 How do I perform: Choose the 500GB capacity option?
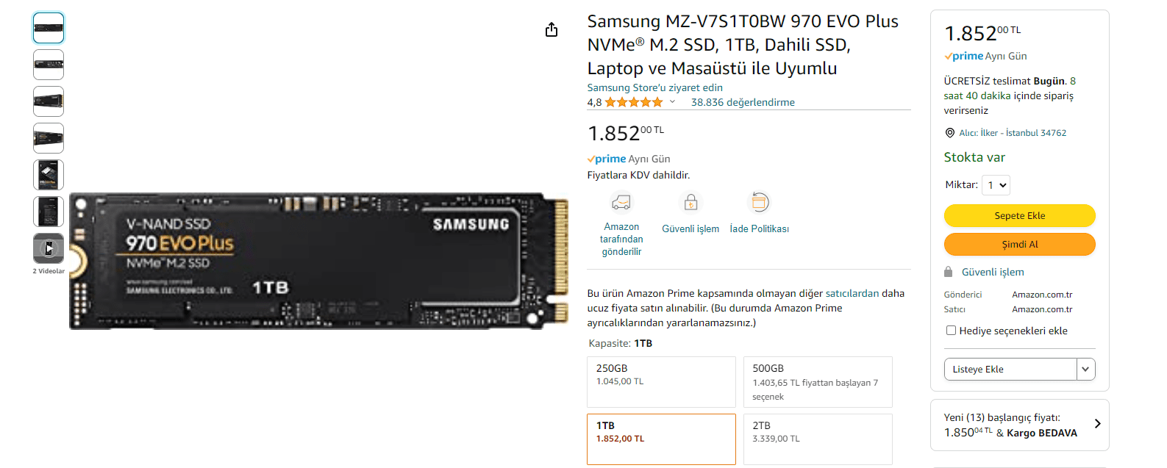pos(818,381)
